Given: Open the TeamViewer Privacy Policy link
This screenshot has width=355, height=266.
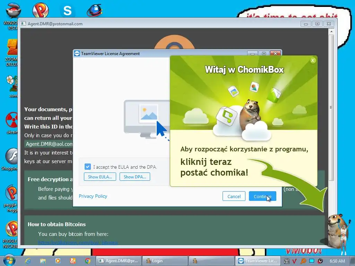Looking at the screenshot, I should [x=93, y=196].
